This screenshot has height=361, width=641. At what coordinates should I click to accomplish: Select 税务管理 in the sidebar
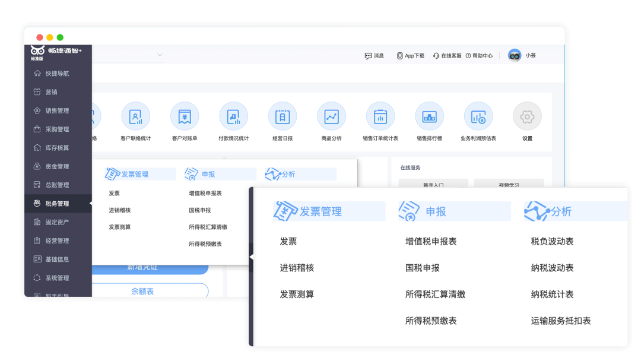(x=57, y=204)
